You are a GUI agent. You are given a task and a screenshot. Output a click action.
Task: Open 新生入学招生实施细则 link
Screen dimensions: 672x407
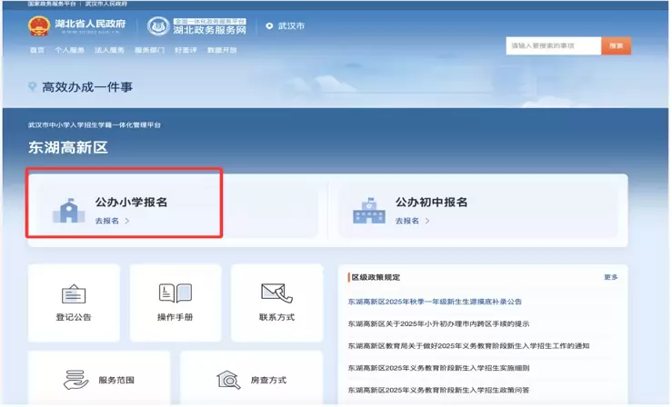coord(438,368)
